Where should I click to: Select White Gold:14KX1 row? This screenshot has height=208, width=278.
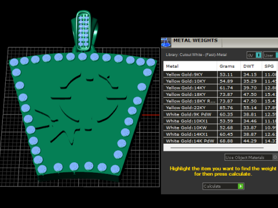220,134
